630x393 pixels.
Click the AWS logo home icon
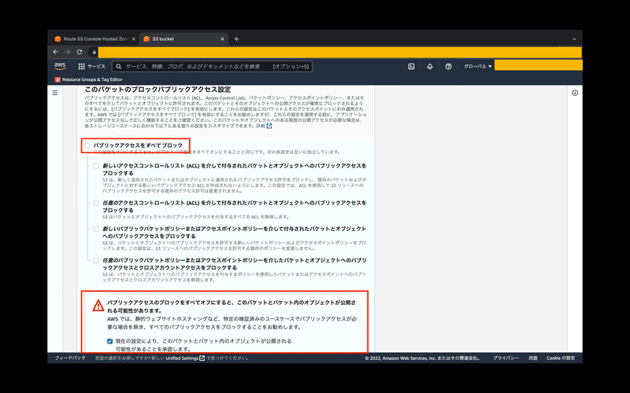(x=60, y=66)
